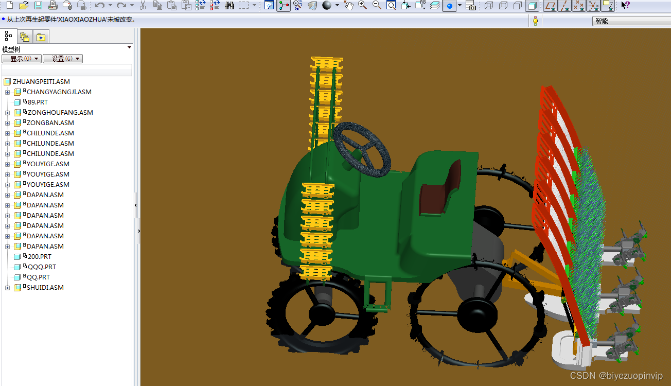The width and height of the screenshot is (671, 386).
Task: Select 200.PRT in the model tree
Action: pyautogui.click(x=40, y=257)
